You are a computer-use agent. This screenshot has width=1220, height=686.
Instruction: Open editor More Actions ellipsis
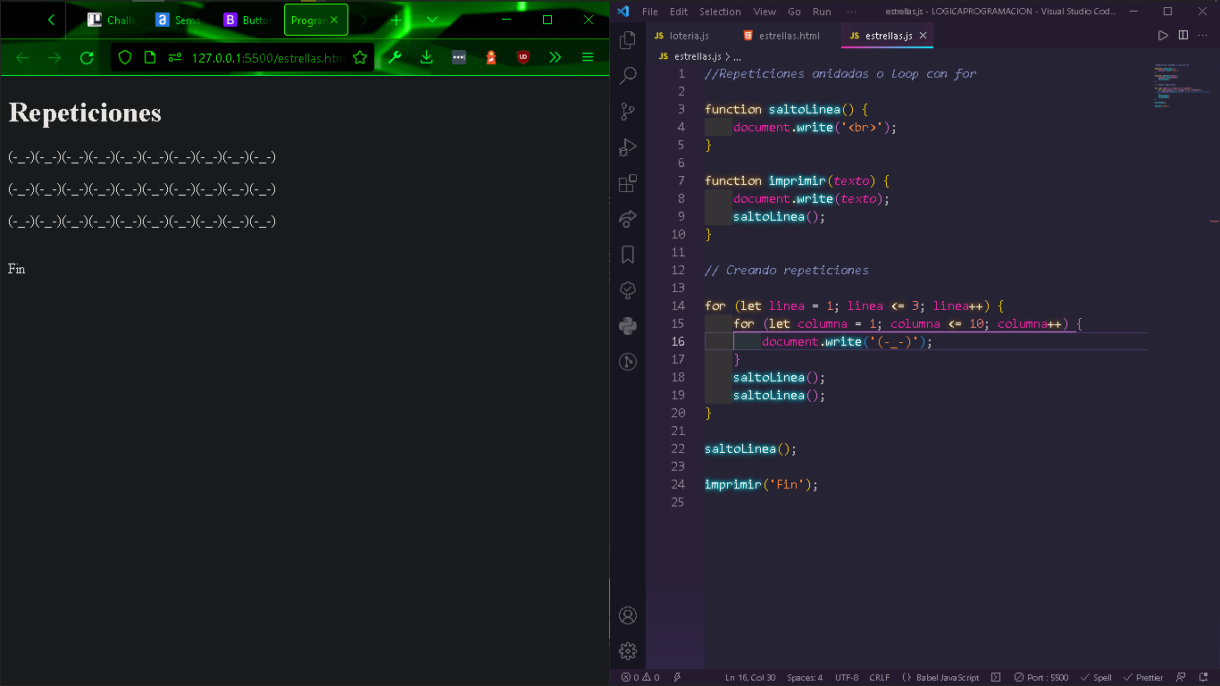click(x=1203, y=36)
